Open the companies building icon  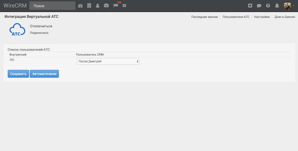89,6
